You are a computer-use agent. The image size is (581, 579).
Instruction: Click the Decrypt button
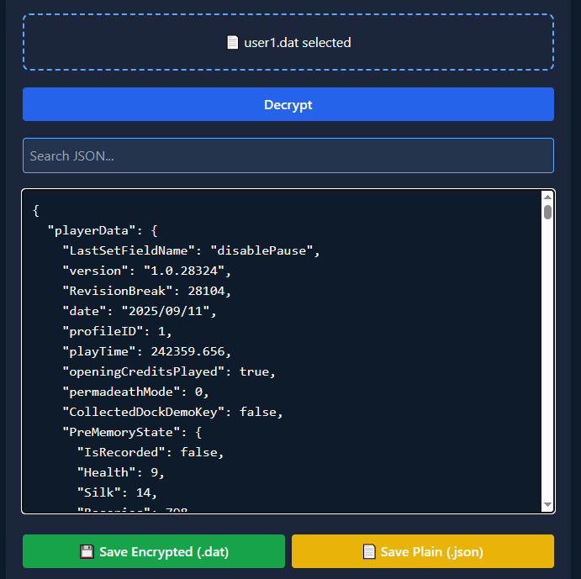pos(288,104)
